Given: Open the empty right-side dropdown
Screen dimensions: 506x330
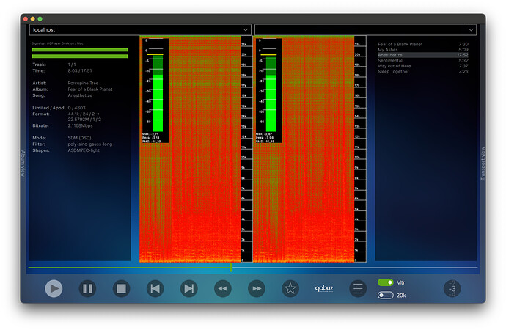Looking at the screenshot, I should click(x=365, y=29).
